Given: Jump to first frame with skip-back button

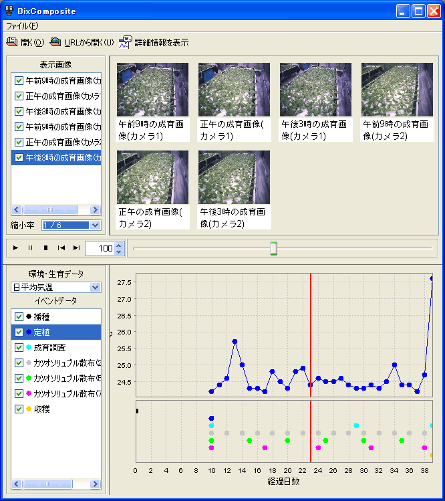Looking at the screenshot, I should 61,248.
